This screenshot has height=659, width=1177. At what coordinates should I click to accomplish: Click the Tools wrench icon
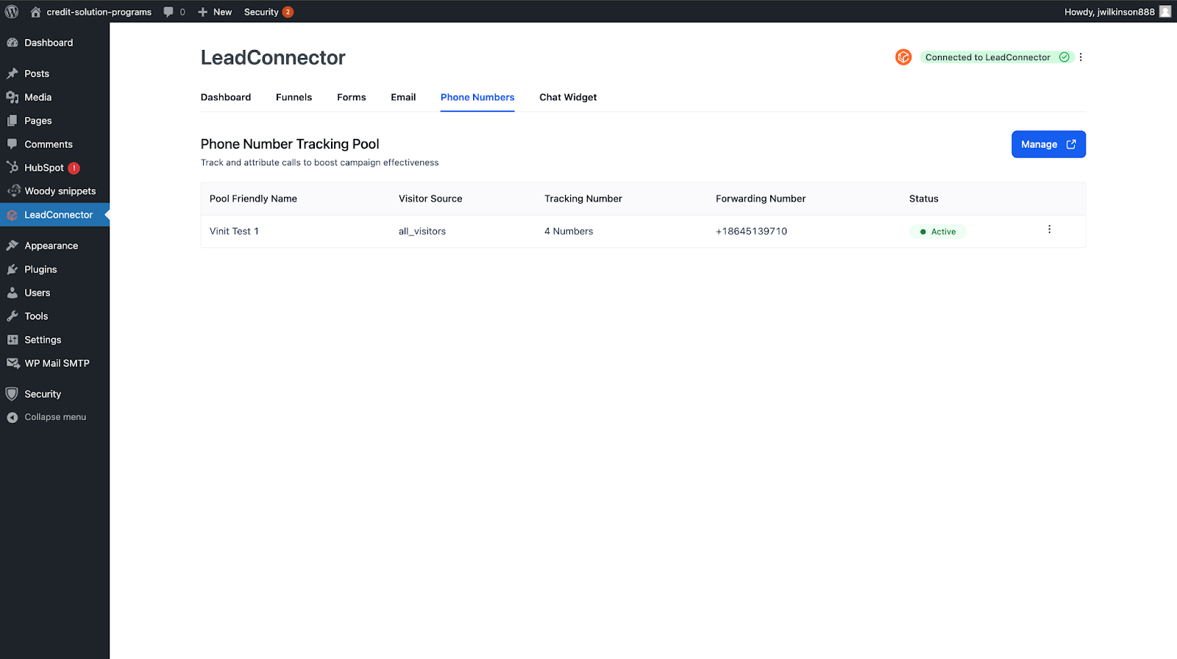[13, 316]
